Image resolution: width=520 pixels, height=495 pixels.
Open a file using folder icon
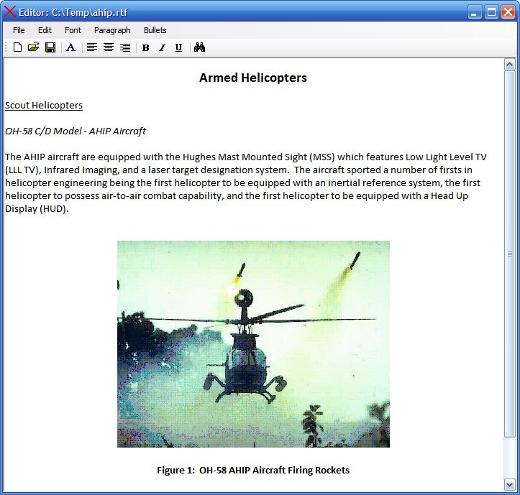click(34, 47)
